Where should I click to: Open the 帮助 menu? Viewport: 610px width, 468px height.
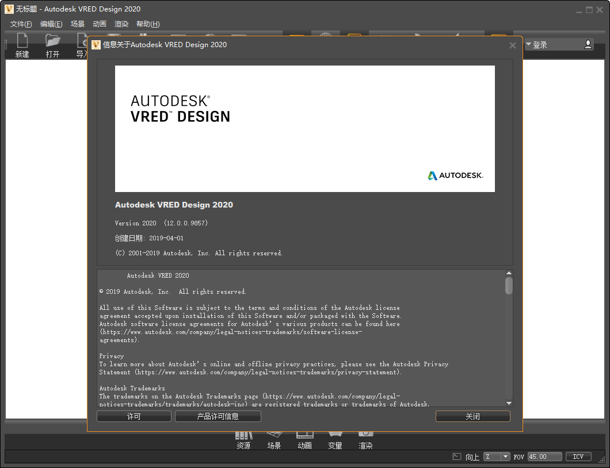click(x=147, y=24)
